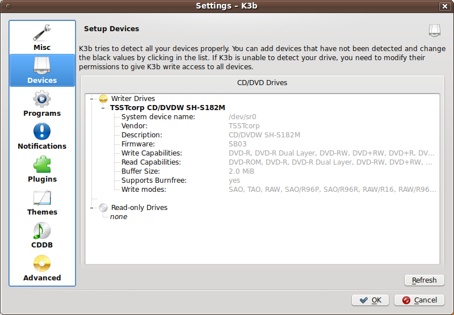The height and width of the screenshot is (315, 454).
Task: Cancel the settings dialog
Action: pos(419,300)
